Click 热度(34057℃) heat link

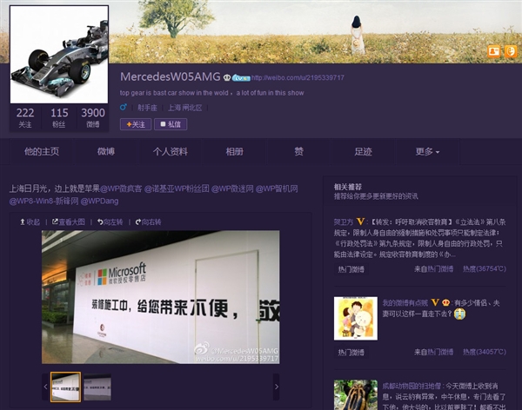pyautogui.click(x=485, y=352)
